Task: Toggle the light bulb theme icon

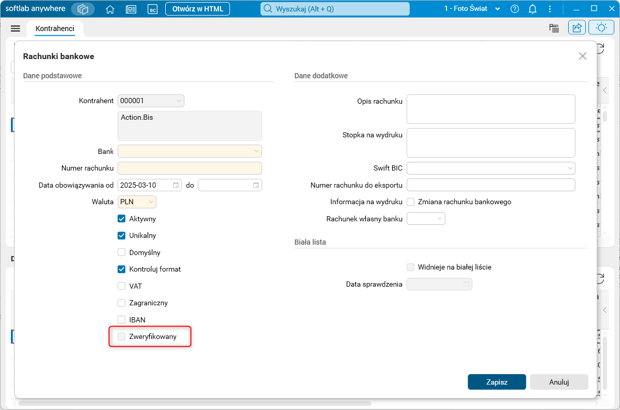Action: [601, 28]
